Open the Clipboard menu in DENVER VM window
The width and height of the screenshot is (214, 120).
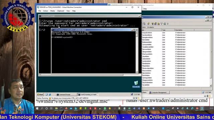61,11
